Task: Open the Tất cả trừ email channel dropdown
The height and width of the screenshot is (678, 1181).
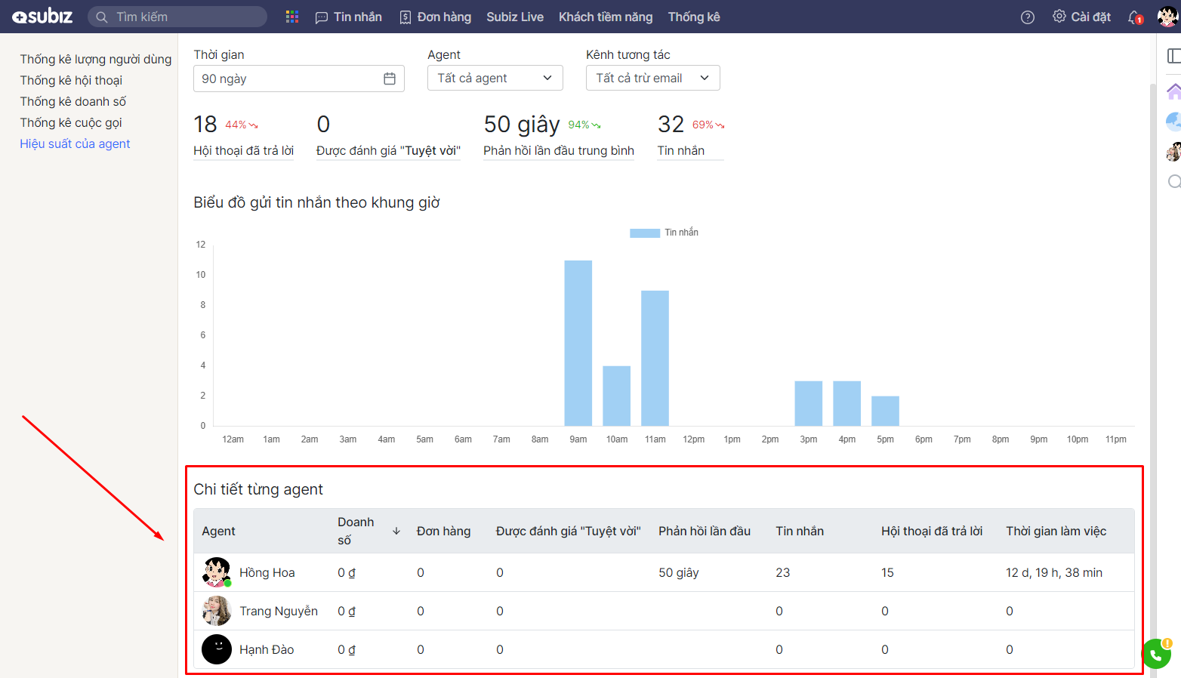Action: (x=652, y=78)
